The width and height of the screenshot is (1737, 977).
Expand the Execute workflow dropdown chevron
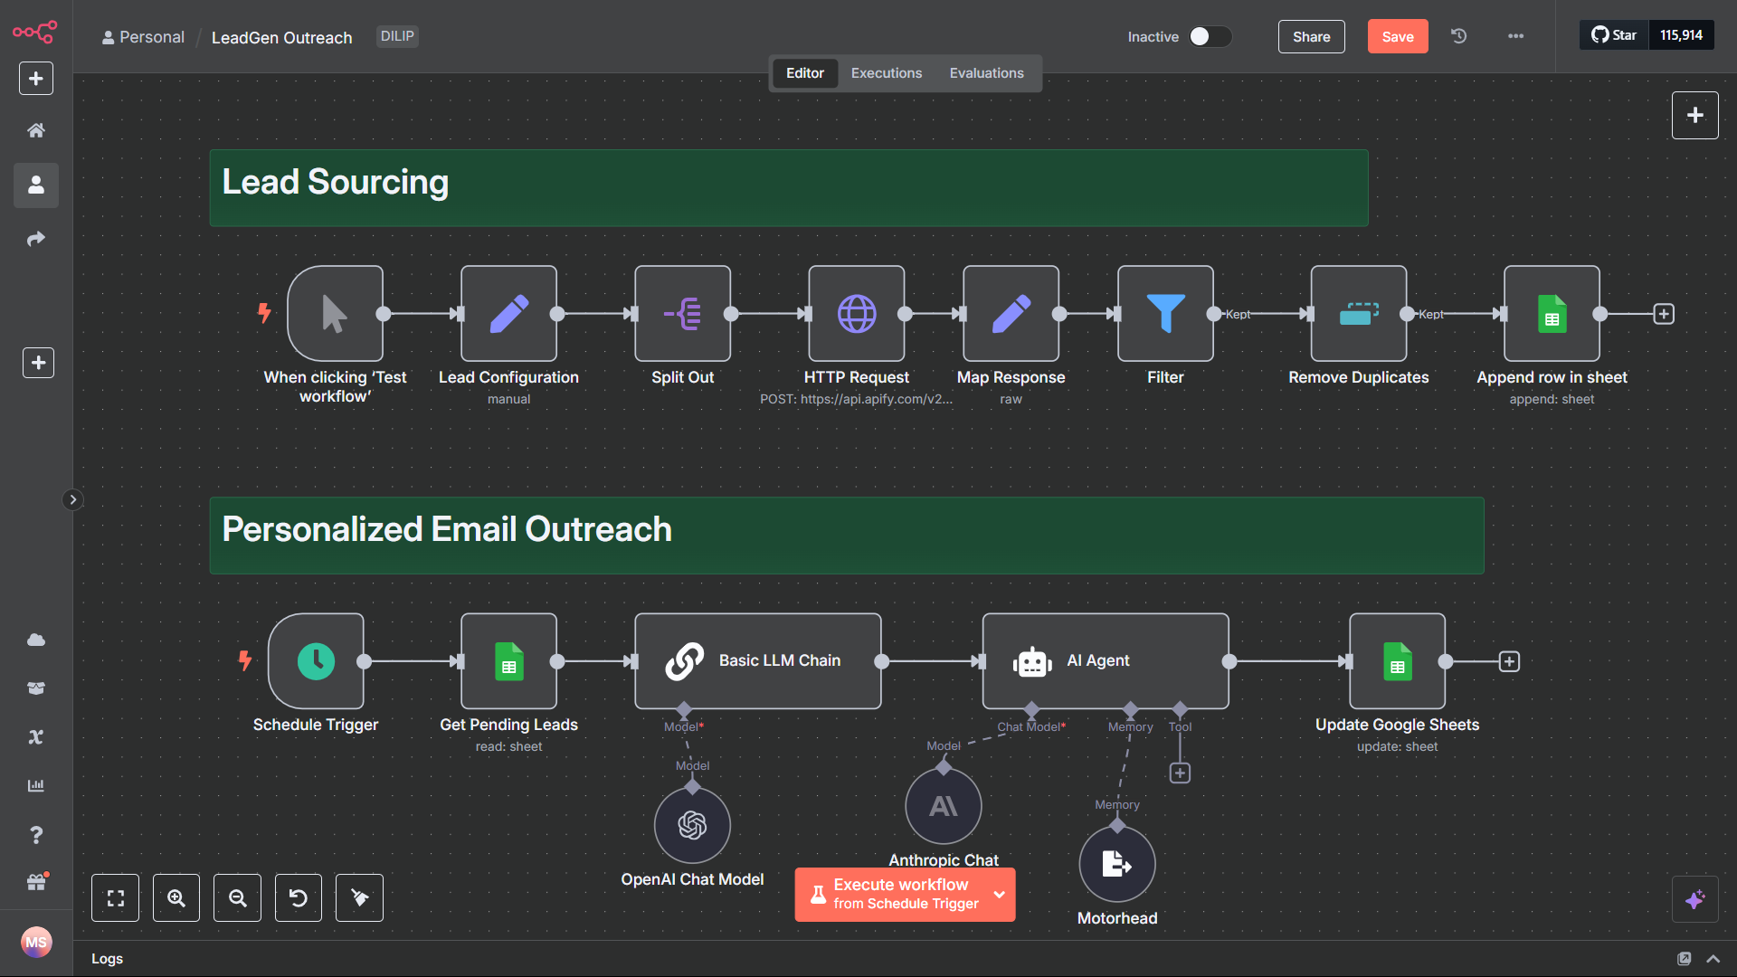(x=1000, y=894)
